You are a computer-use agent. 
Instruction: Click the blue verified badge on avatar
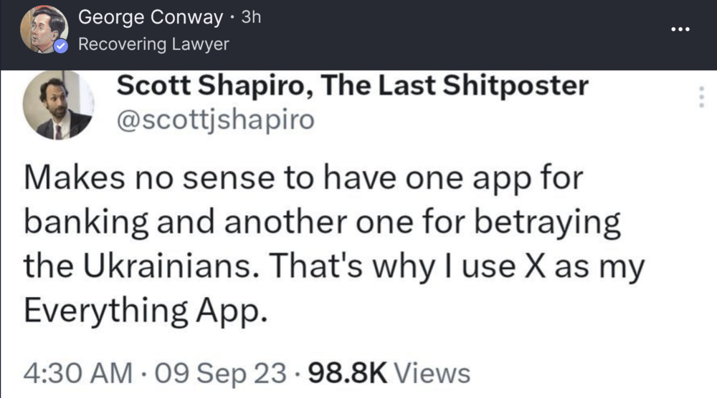click(62, 47)
